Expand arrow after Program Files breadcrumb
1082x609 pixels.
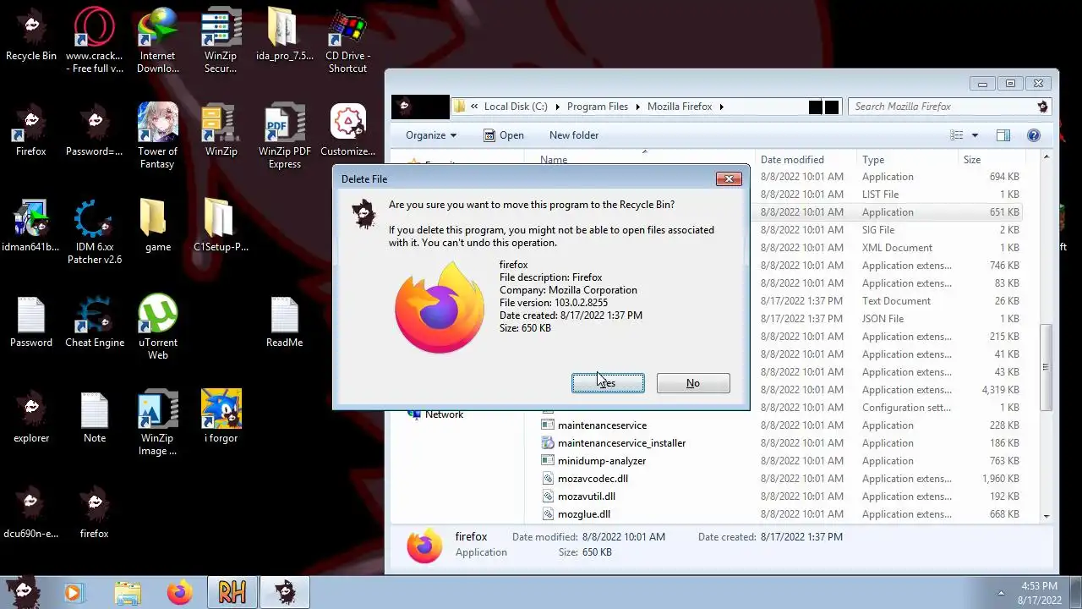point(638,107)
